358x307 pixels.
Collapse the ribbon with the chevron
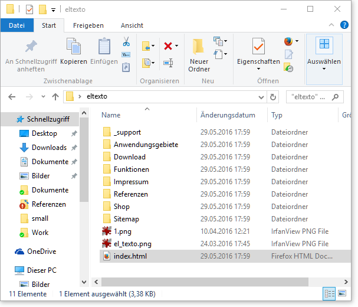(x=331, y=25)
